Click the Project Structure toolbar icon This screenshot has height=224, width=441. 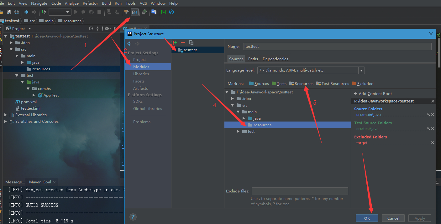(134, 12)
